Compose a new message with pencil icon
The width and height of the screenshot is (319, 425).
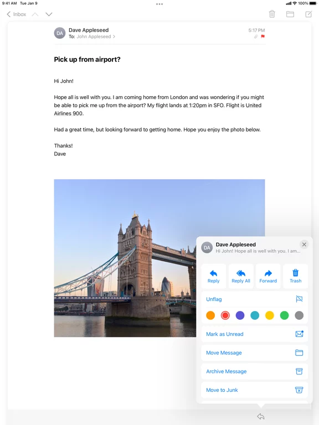point(308,14)
